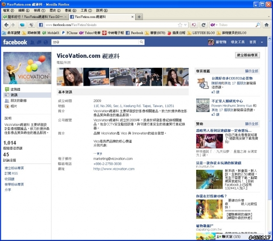Open the 編輯 menu
273x241 pixels.
click(24, 10)
